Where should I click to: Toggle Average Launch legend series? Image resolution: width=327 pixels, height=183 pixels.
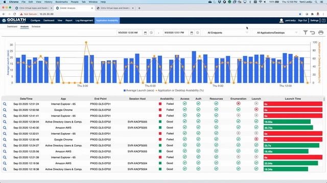pos(139,90)
